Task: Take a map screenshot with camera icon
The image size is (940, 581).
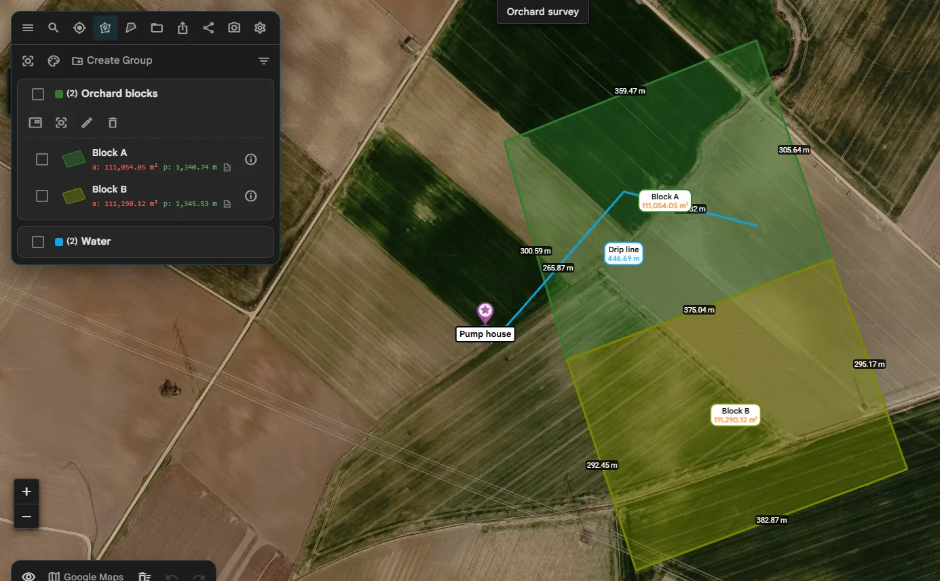Action: [234, 28]
